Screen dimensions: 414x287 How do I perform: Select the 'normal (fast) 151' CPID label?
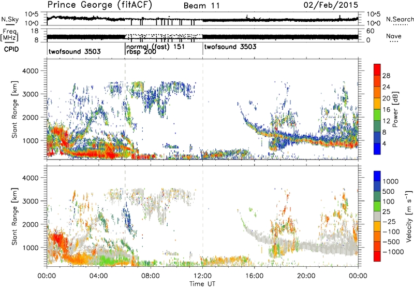tap(156, 47)
